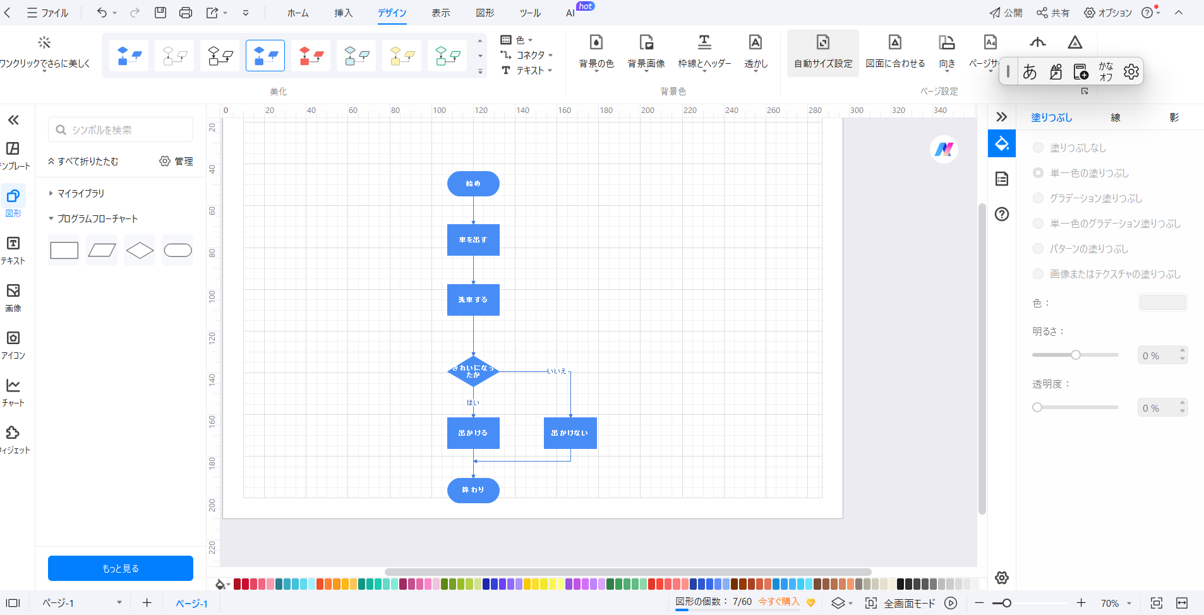The image size is (1204, 615).
Task: Switch to the Line (線) tab in right panel
Action: click(1116, 117)
